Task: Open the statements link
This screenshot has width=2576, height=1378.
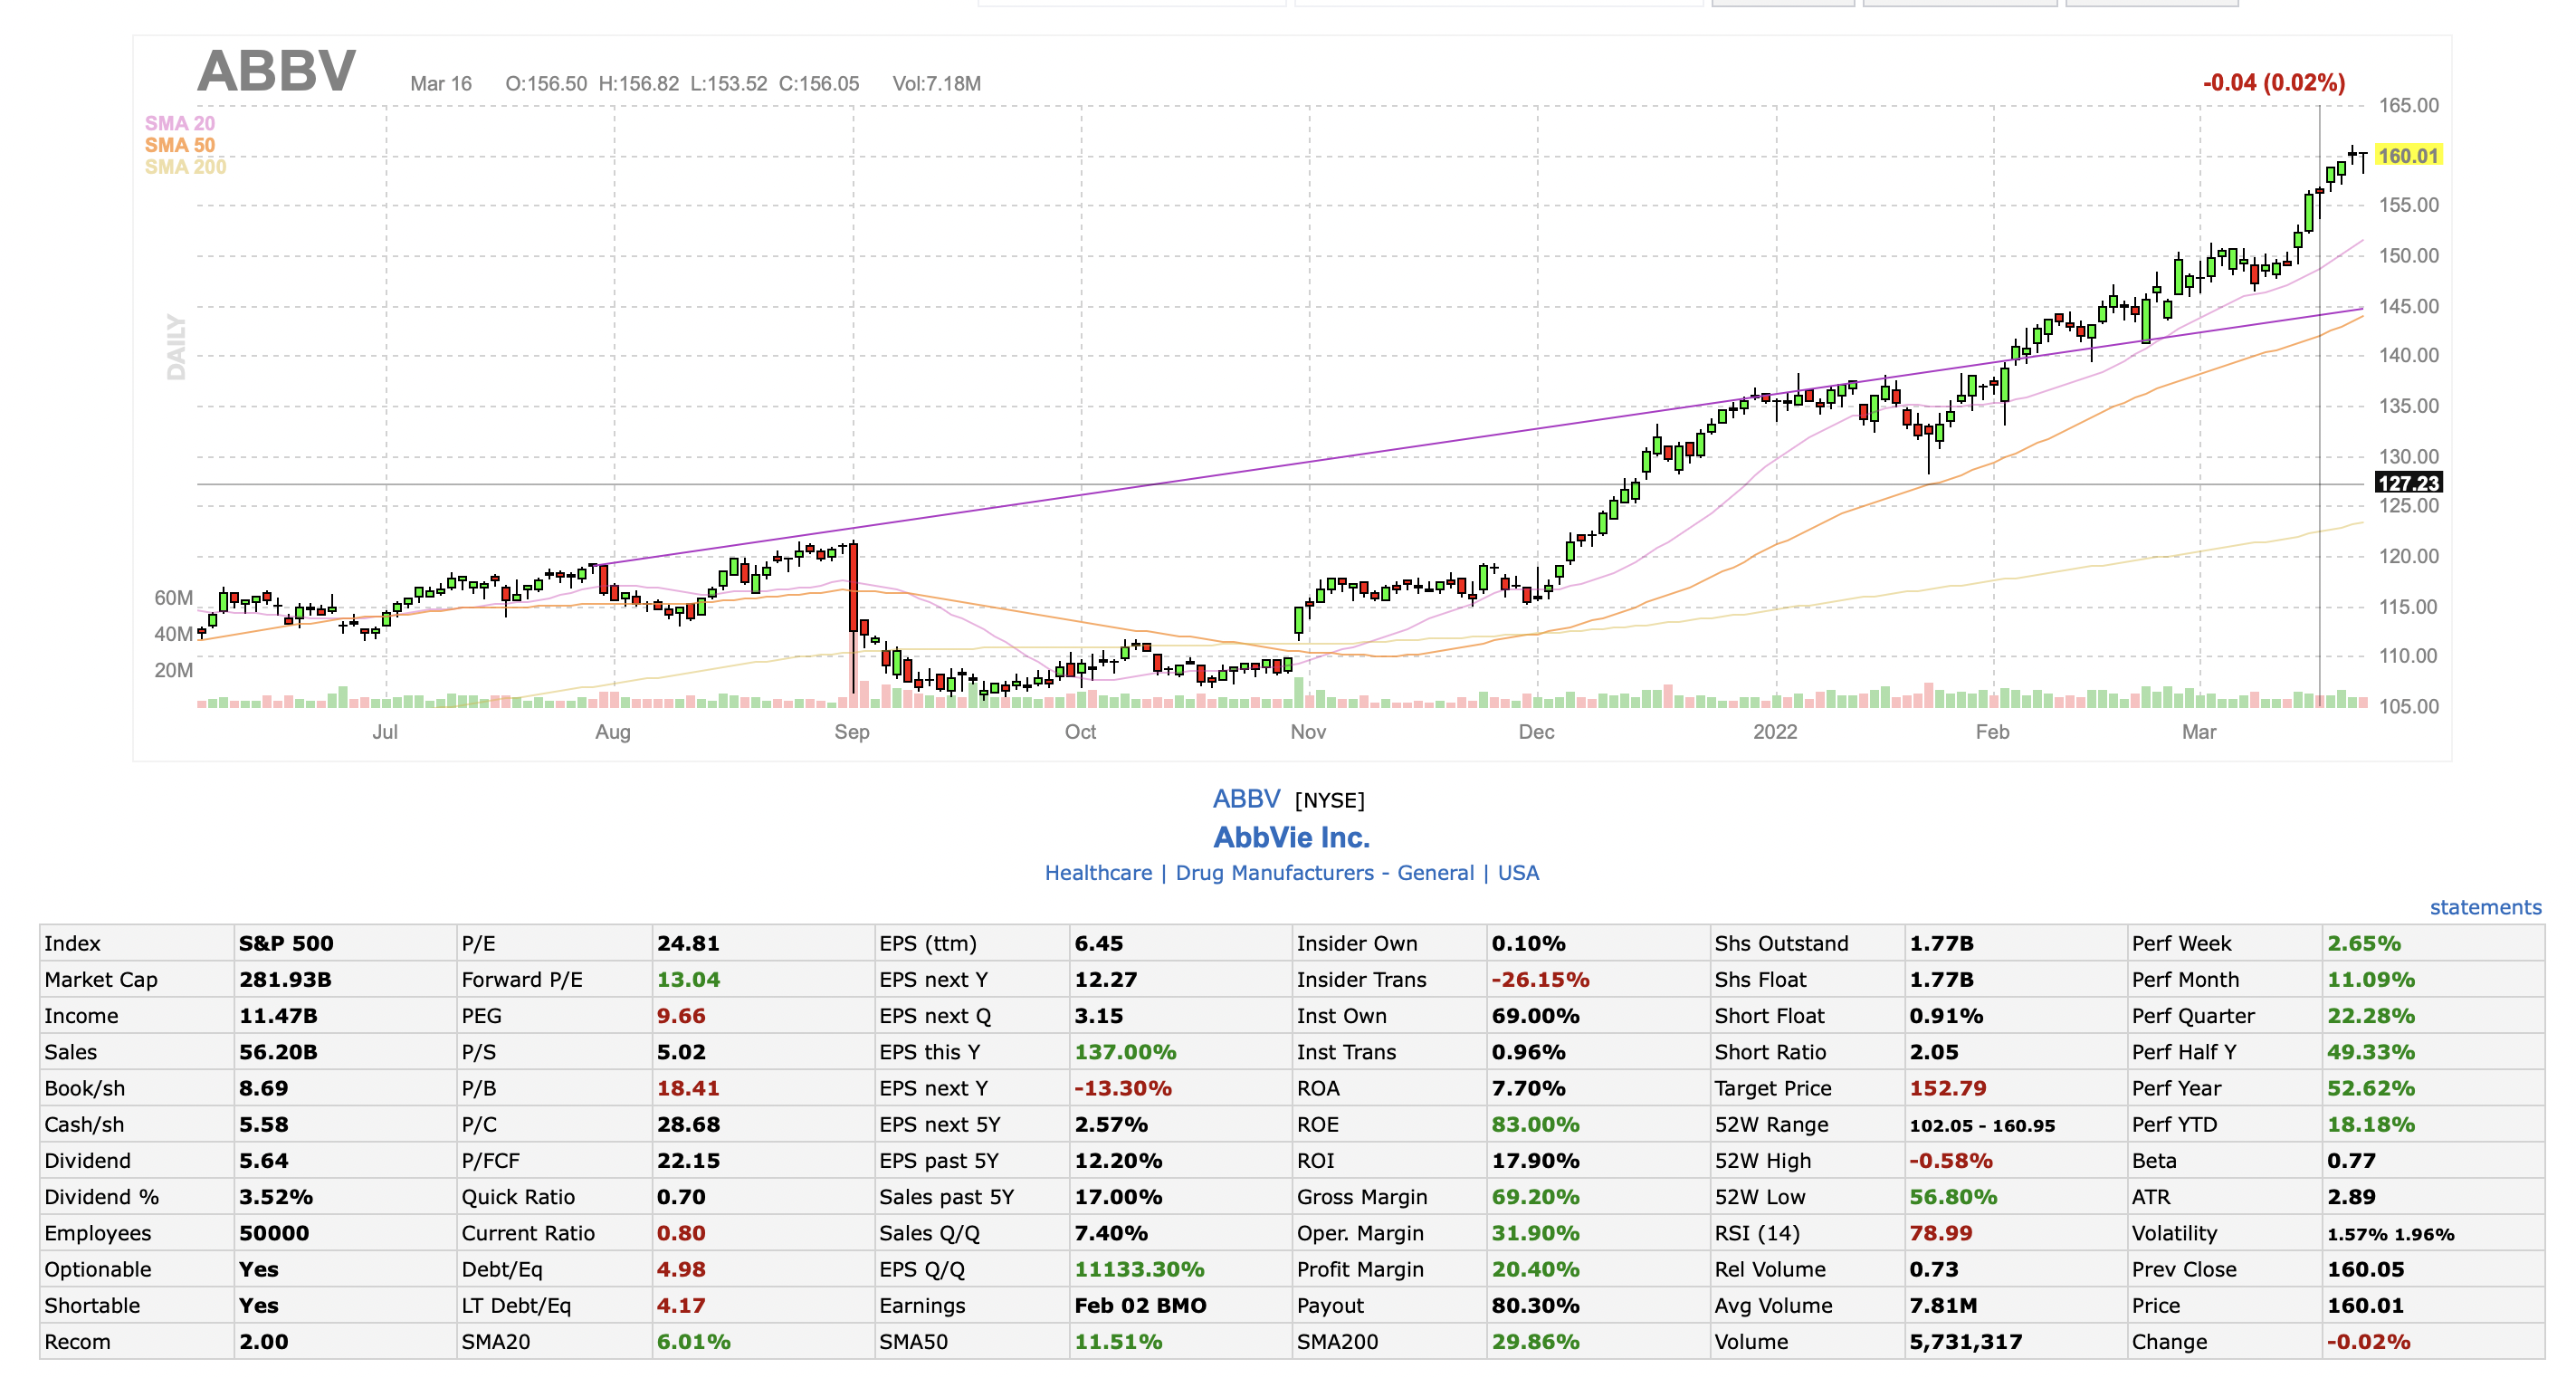Action: pyautogui.click(x=2484, y=907)
